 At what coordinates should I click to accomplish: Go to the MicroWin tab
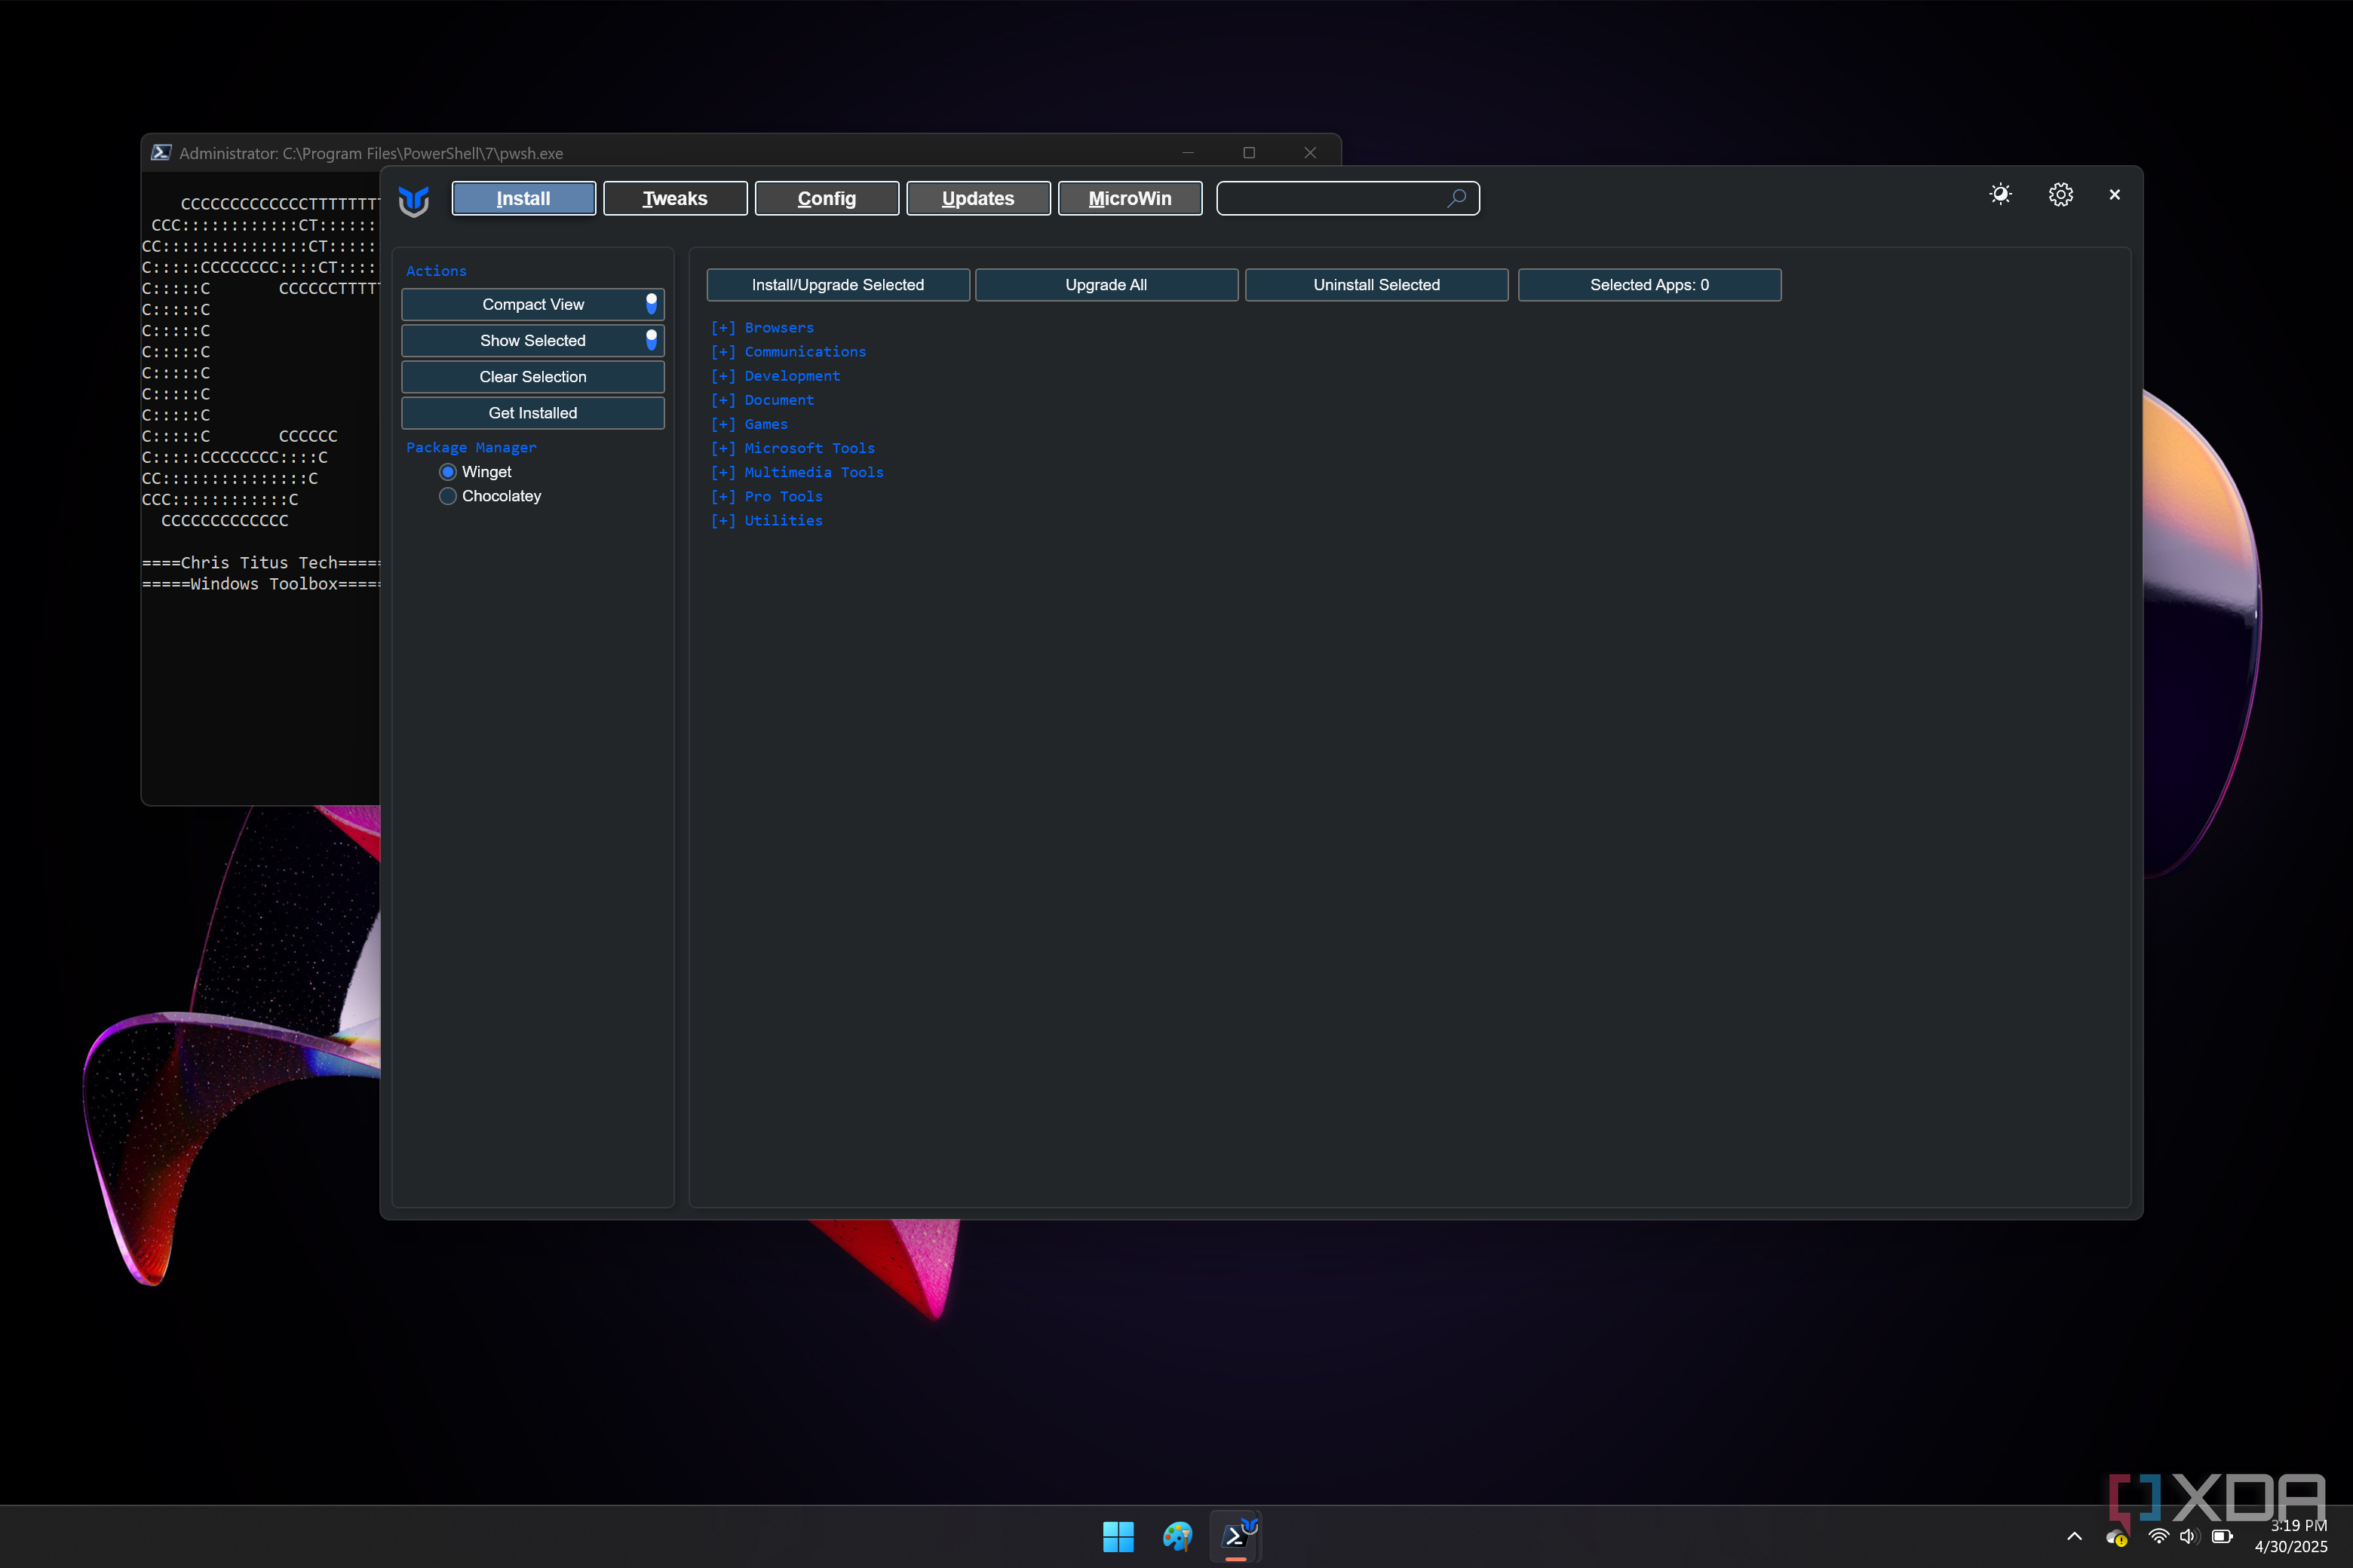(x=1130, y=198)
